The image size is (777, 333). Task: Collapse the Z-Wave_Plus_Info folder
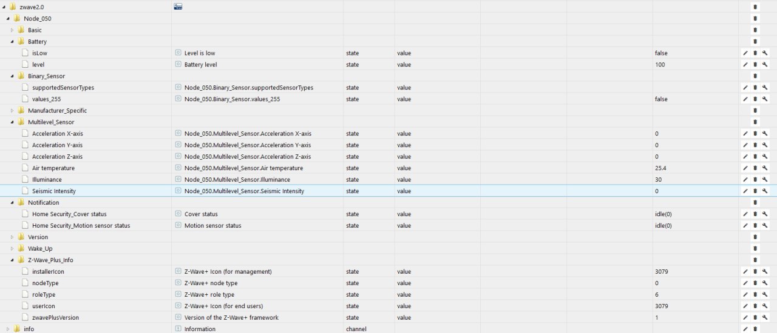click(12, 260)
